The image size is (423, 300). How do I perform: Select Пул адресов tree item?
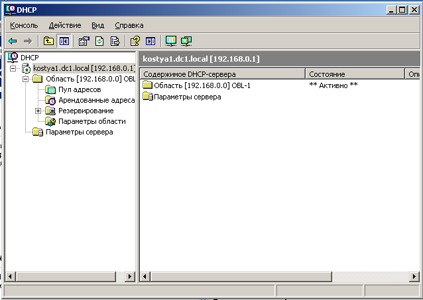pyautogui.click(x=80, y=89)
